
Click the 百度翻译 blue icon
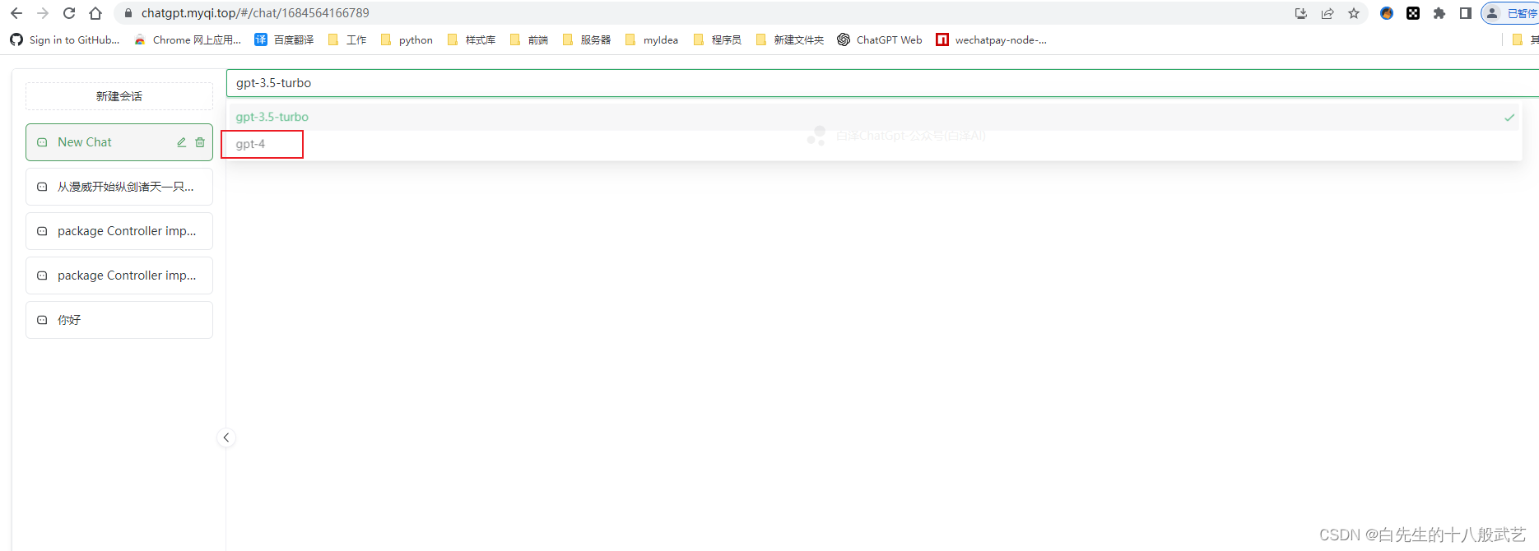(261, 39)
